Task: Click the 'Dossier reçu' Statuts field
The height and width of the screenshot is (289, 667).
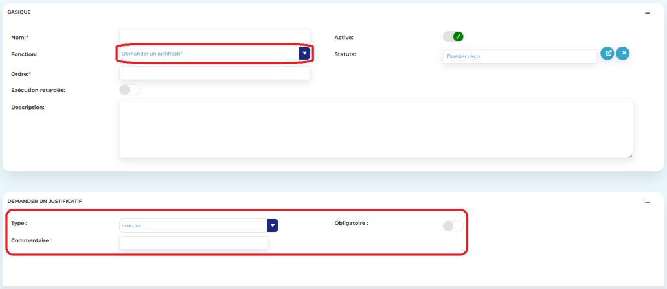Action: [x=519, y=56]
